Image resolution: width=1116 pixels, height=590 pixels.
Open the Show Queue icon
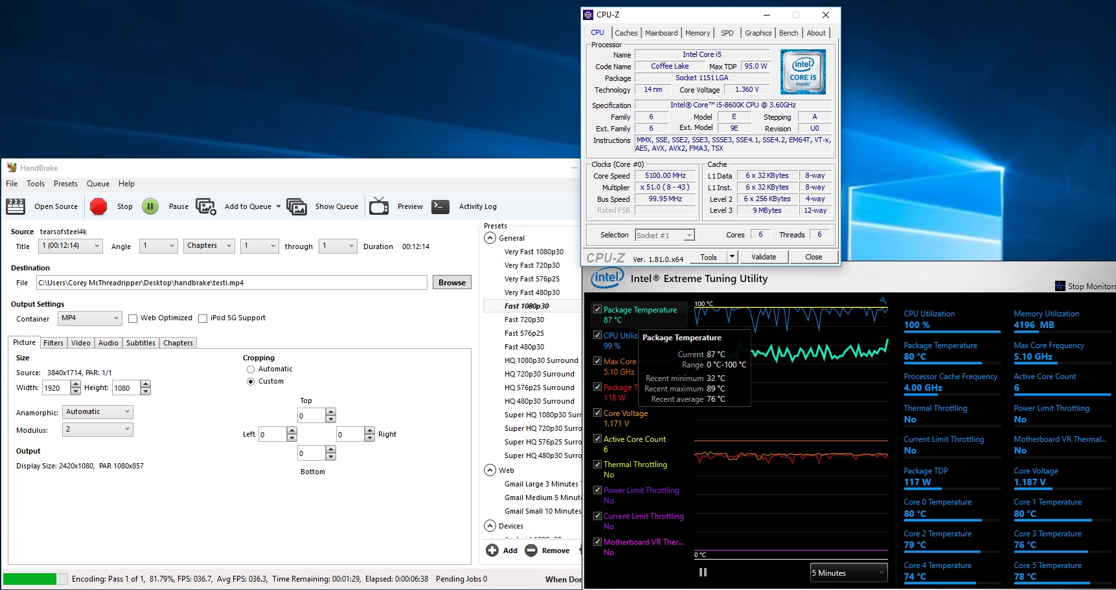tap(297, 206)
